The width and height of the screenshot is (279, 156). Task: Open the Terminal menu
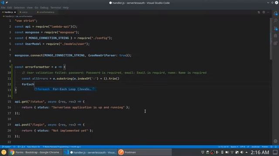[x=55, y=8]
